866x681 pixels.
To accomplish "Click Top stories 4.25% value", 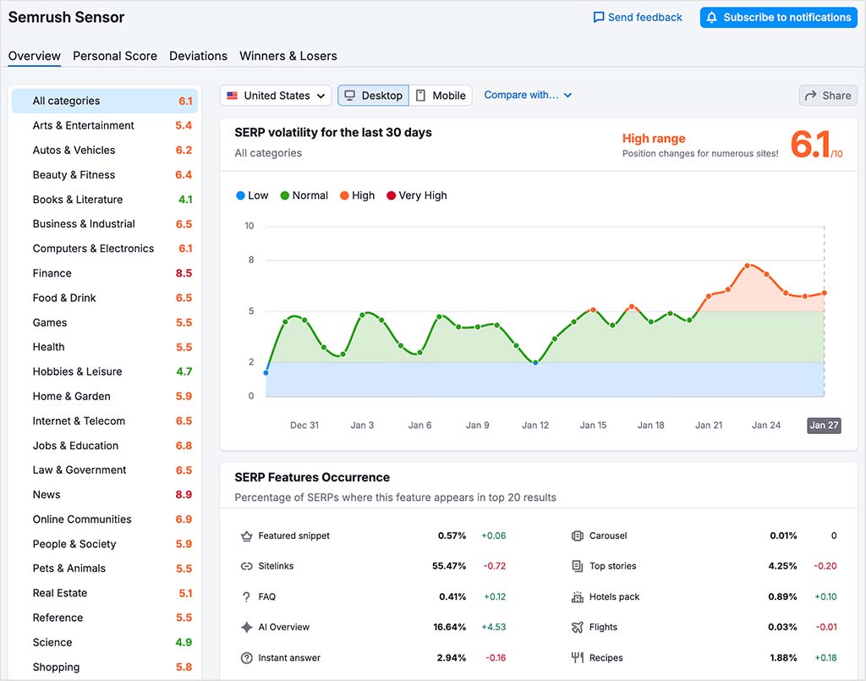I will [782, 566].
